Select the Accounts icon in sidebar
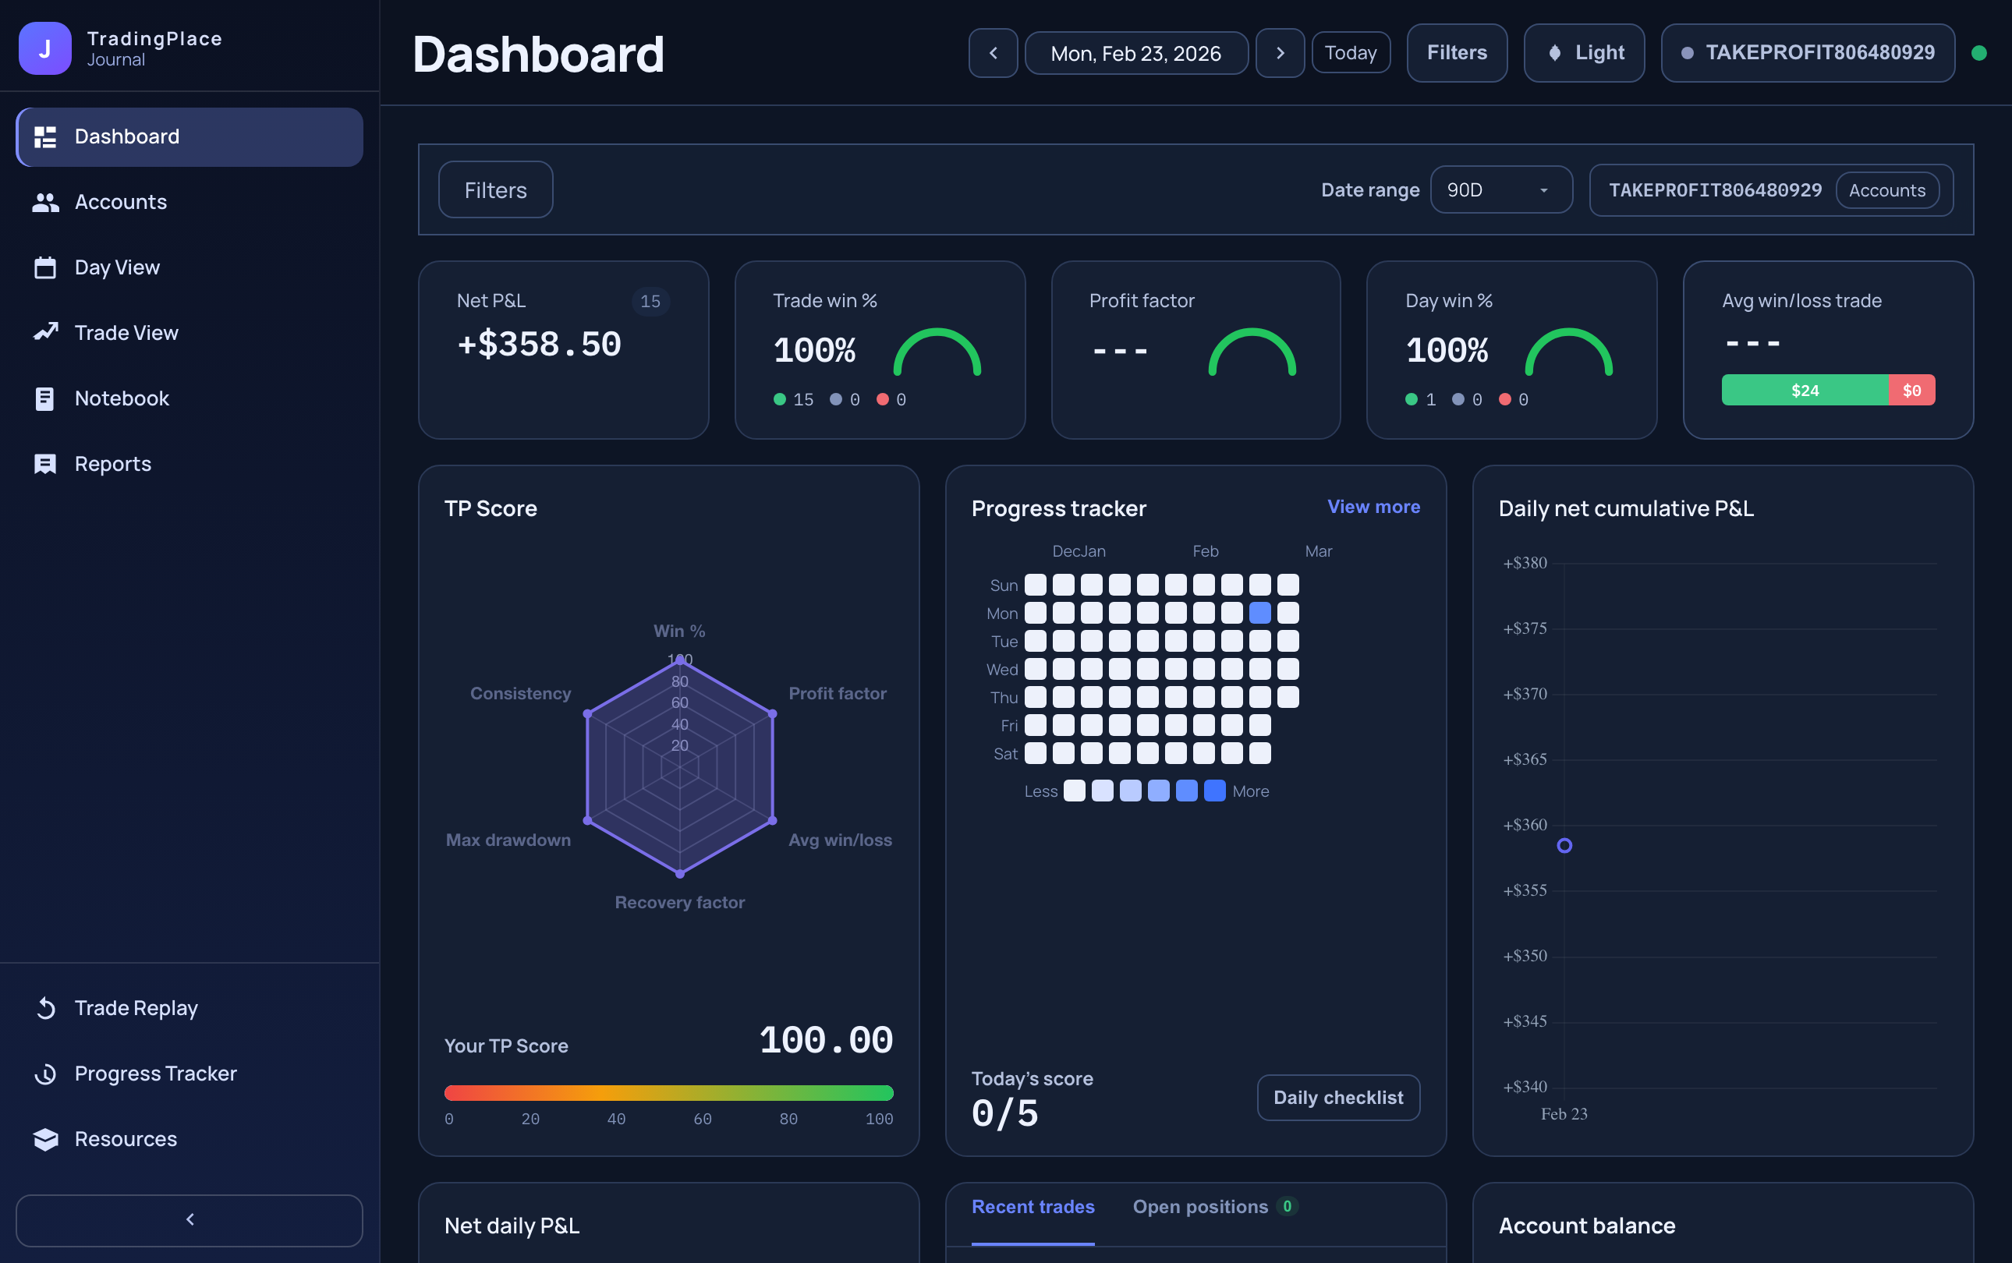The height and width of the screenshot is (1263, 2012). coord(45,201)
